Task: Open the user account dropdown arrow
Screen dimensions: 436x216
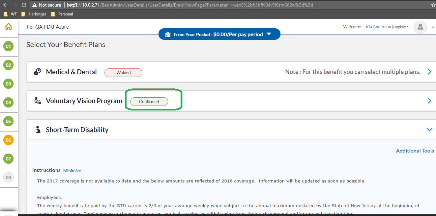Action: pos(433,27)
